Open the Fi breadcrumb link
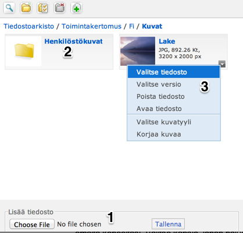Viewport: 243px width, 233px height. click(x=131, y=26)
